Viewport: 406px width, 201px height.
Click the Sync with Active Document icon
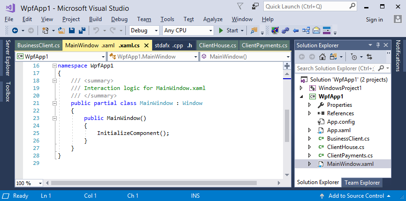click(369, 57)
